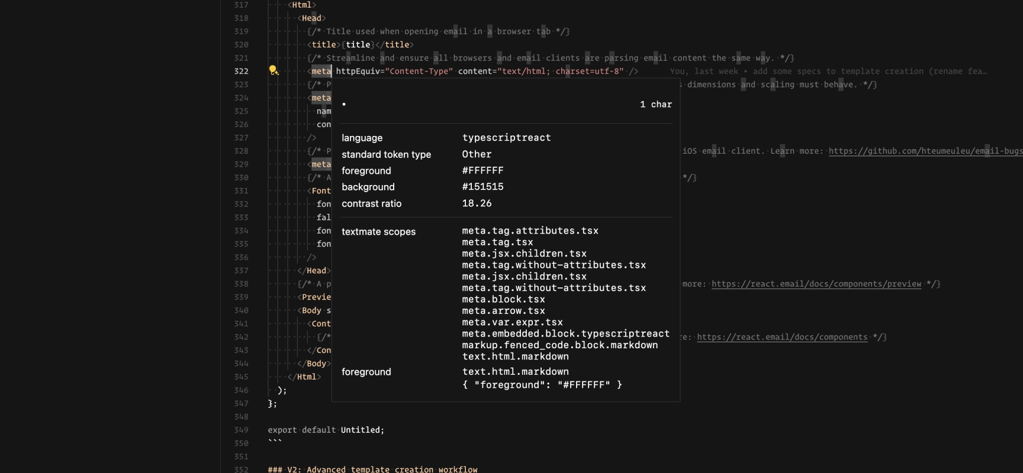Click the 'meta.var.expr.tsx' scope entry

pyautogui.click(x=512, y=322)
